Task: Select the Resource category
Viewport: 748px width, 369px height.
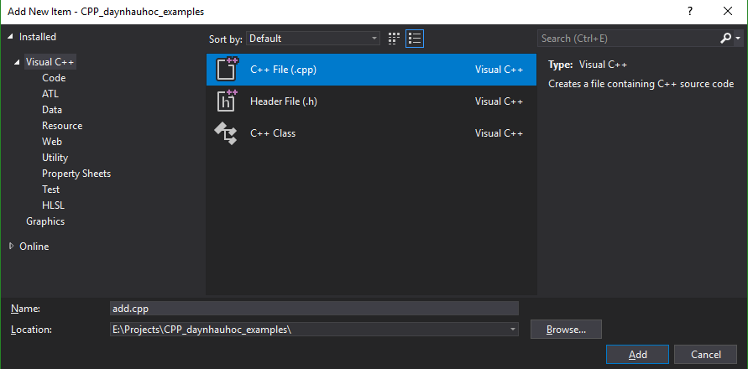Action: 62,126
